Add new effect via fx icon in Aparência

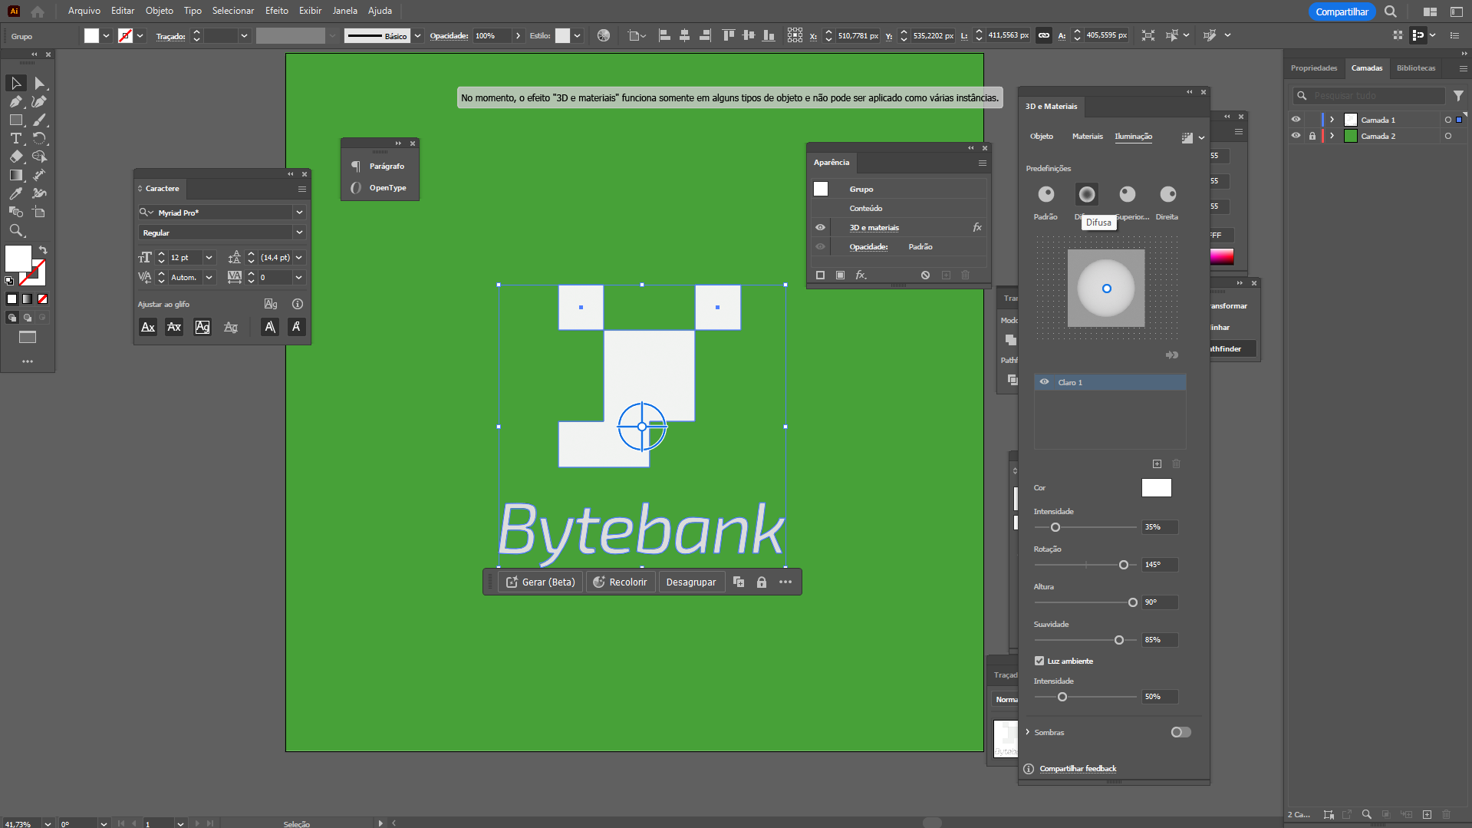tap(861, 275)
